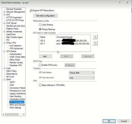Open ISP Link failure tracking dropdown

coord(82,73)
